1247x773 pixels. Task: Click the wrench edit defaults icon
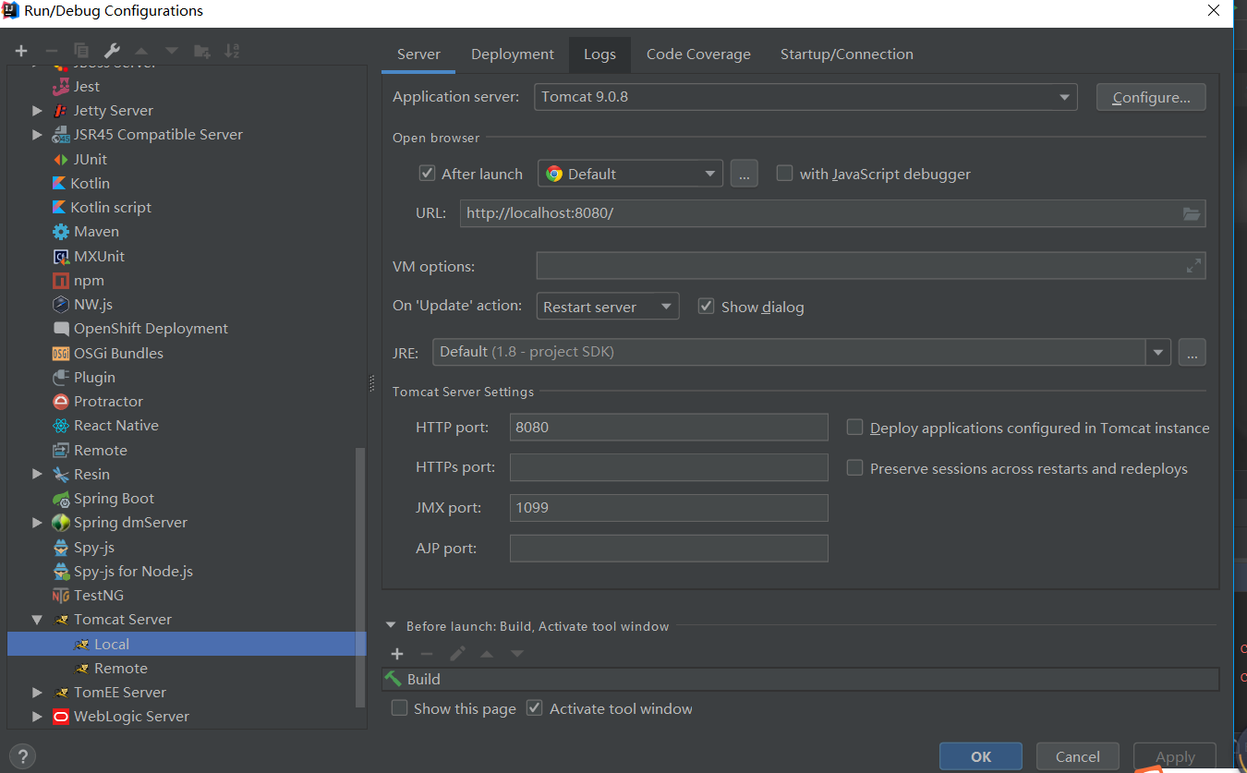coord(111,51)
